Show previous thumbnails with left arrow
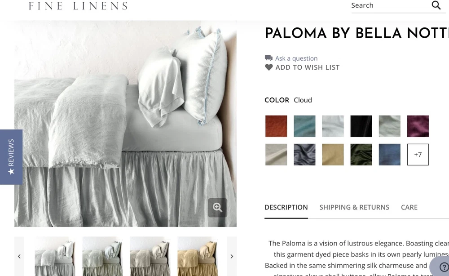 (x=19, y=256)
